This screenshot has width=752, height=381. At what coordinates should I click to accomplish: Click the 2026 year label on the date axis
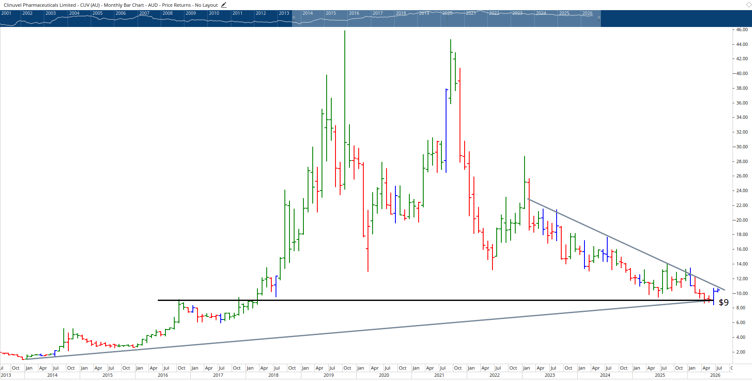[715, 375]
